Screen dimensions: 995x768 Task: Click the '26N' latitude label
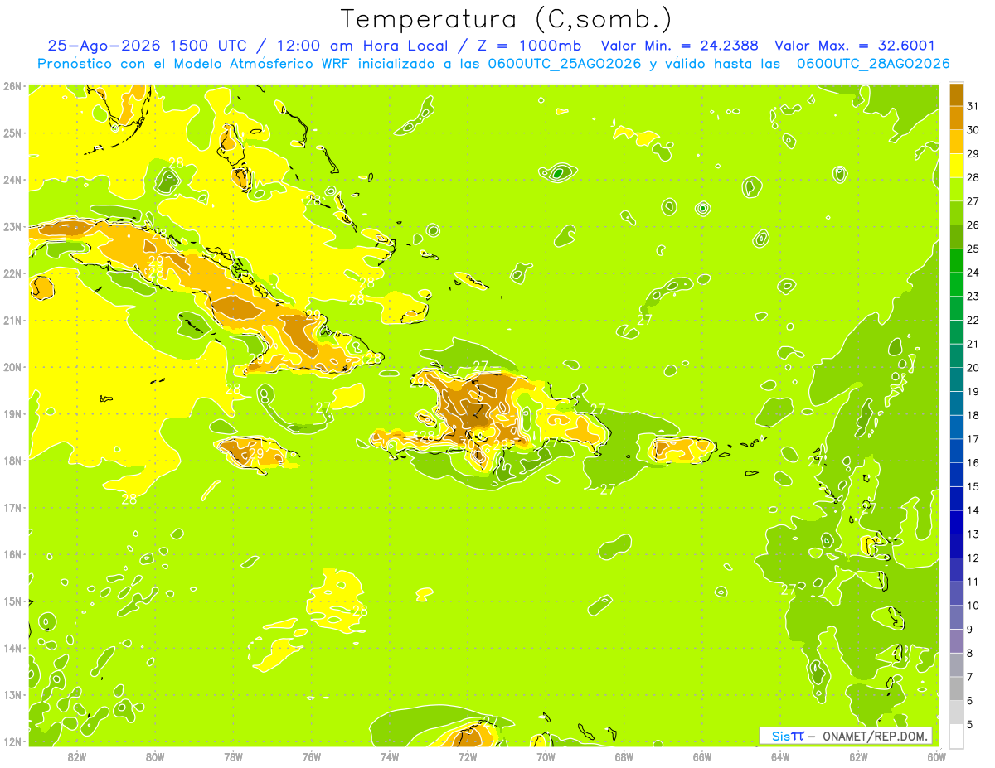coord(12,86)
